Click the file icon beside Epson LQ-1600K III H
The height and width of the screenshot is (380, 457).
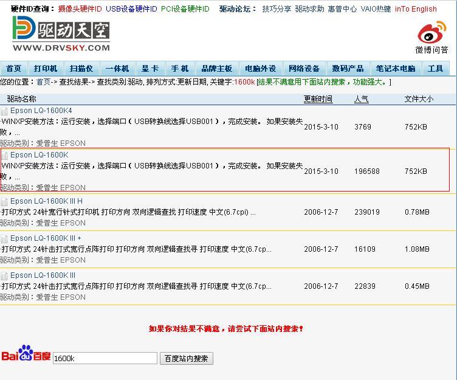(4, 201)
